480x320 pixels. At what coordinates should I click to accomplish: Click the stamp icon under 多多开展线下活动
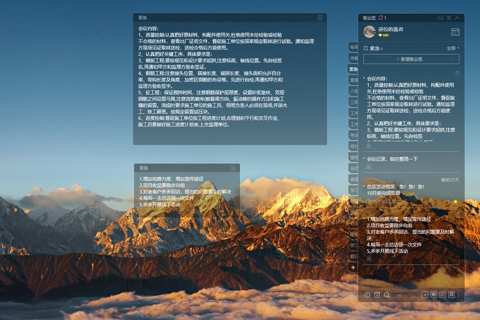(369, 259)
